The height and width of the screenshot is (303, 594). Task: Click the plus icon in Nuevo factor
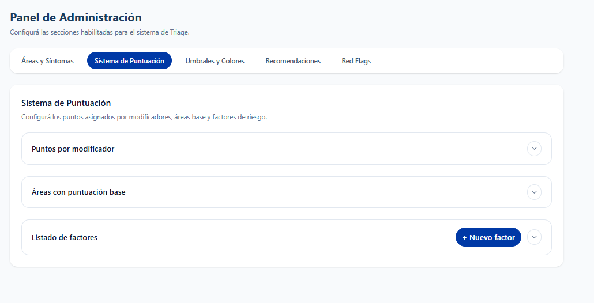coord(465,237)
